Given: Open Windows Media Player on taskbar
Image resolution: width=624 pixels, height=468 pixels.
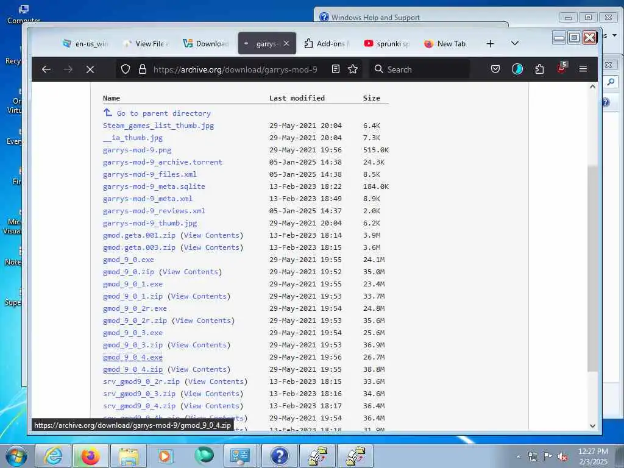Looking at the screenshot, I should [x=165, y=456].
